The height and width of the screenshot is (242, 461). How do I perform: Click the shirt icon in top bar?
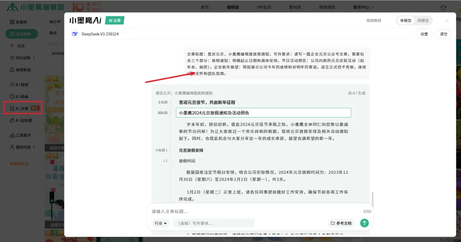click(443, 8)
